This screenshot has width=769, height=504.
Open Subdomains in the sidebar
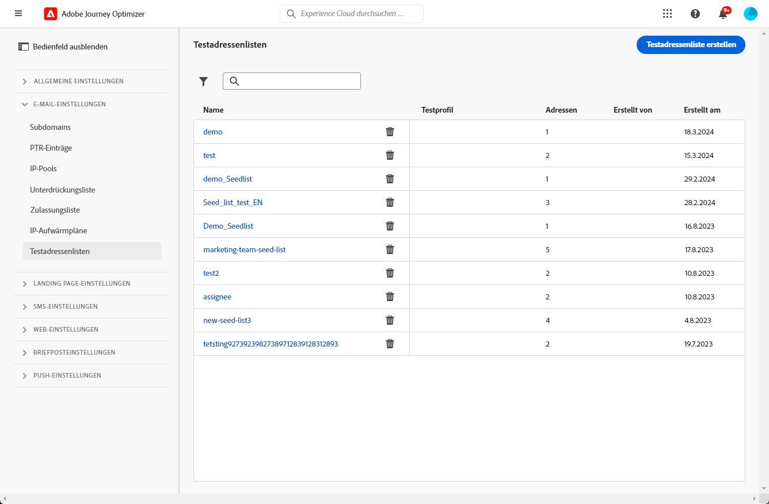(51, 127)
